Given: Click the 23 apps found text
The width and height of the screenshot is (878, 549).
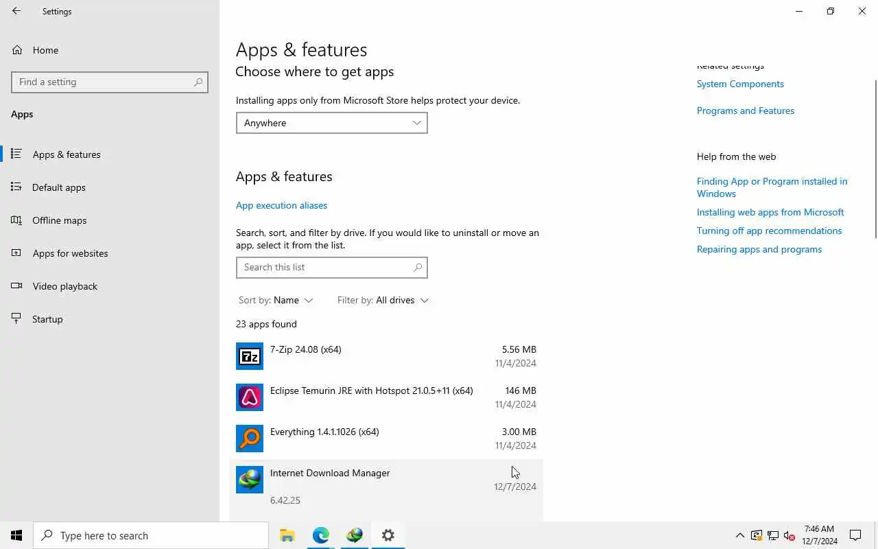Looking at the screenshot, I should 266,324.
